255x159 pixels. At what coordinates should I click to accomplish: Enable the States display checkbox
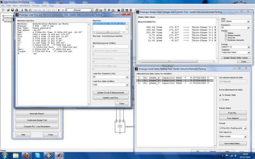(x=226, y=33)
